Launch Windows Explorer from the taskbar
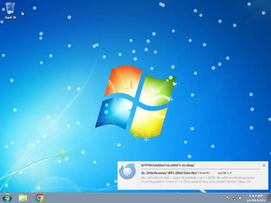The height and width of the screenshot is (203, 271). pyautogui.click(x=23, y=198)
